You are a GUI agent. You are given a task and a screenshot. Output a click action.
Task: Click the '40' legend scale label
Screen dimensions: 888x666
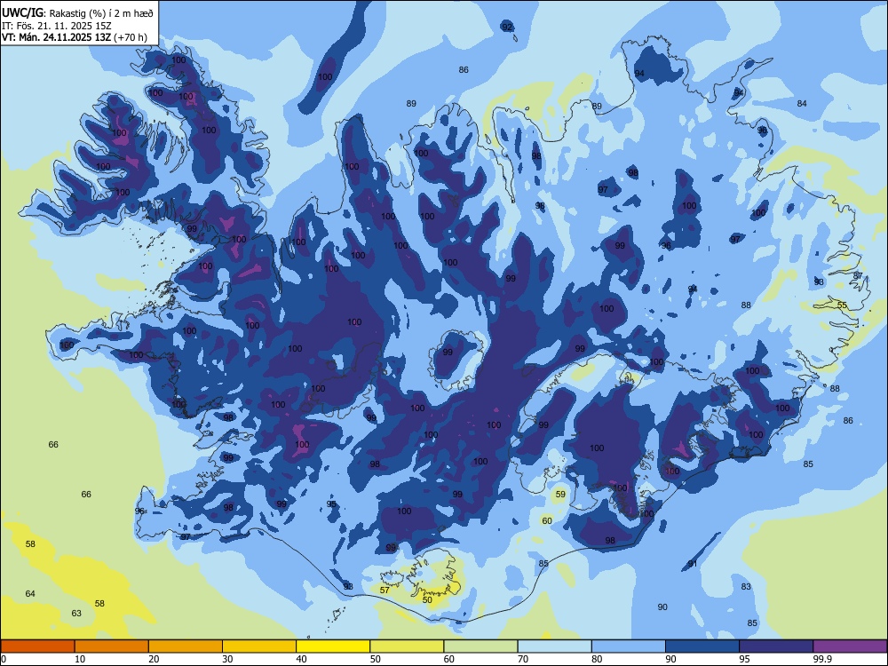pos(301,659)
